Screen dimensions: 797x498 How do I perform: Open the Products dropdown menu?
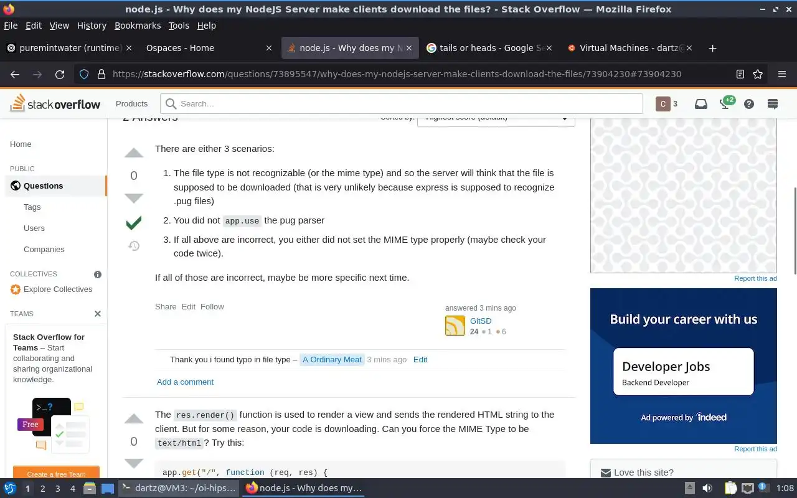131,103
